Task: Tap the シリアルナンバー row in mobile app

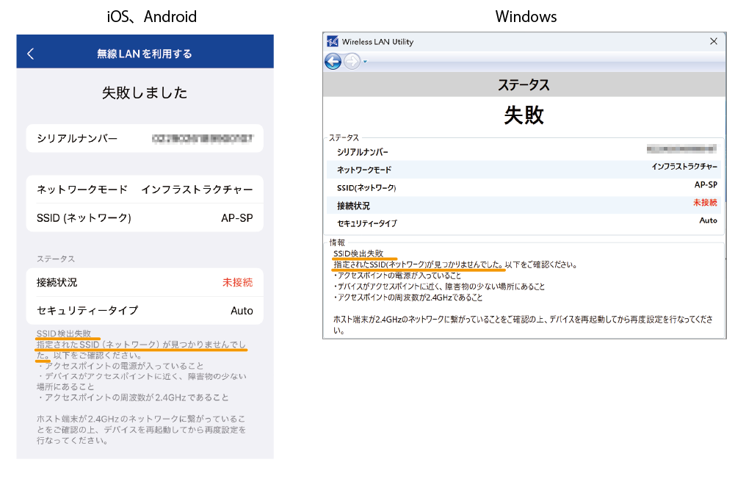Action: tap(145, 138)
